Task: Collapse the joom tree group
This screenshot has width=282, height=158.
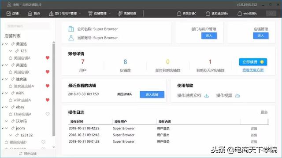Action: click(x=7, y=128)
